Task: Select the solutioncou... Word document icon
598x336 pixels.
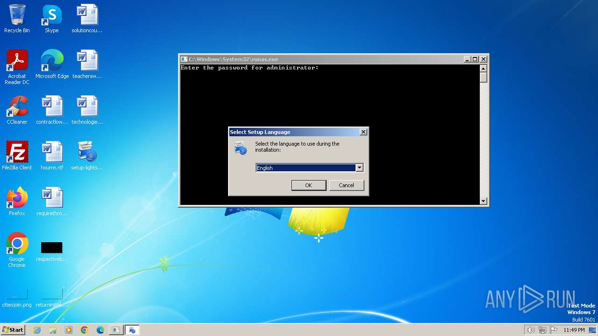Action: point(87,19)
